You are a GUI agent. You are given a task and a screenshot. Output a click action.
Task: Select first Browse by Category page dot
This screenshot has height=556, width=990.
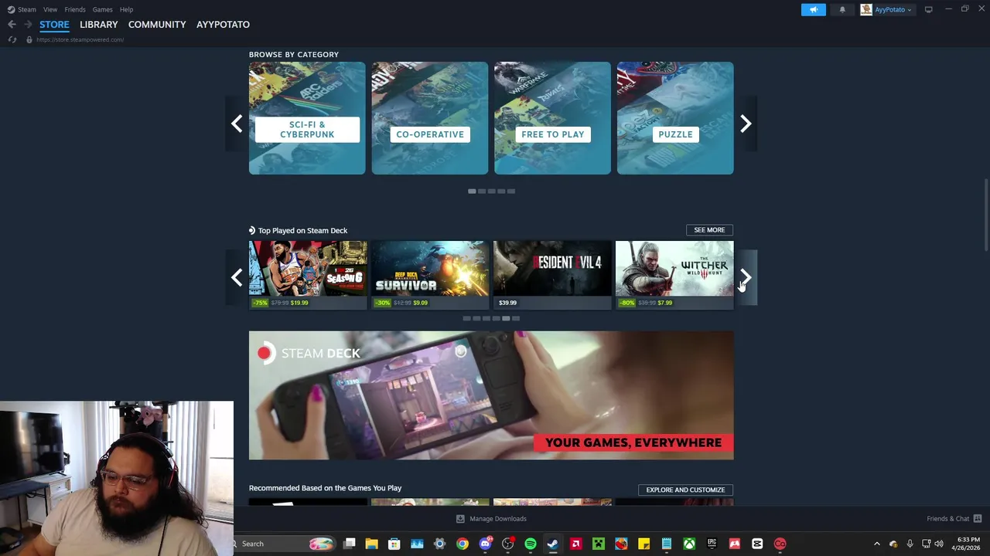(472, 192)
